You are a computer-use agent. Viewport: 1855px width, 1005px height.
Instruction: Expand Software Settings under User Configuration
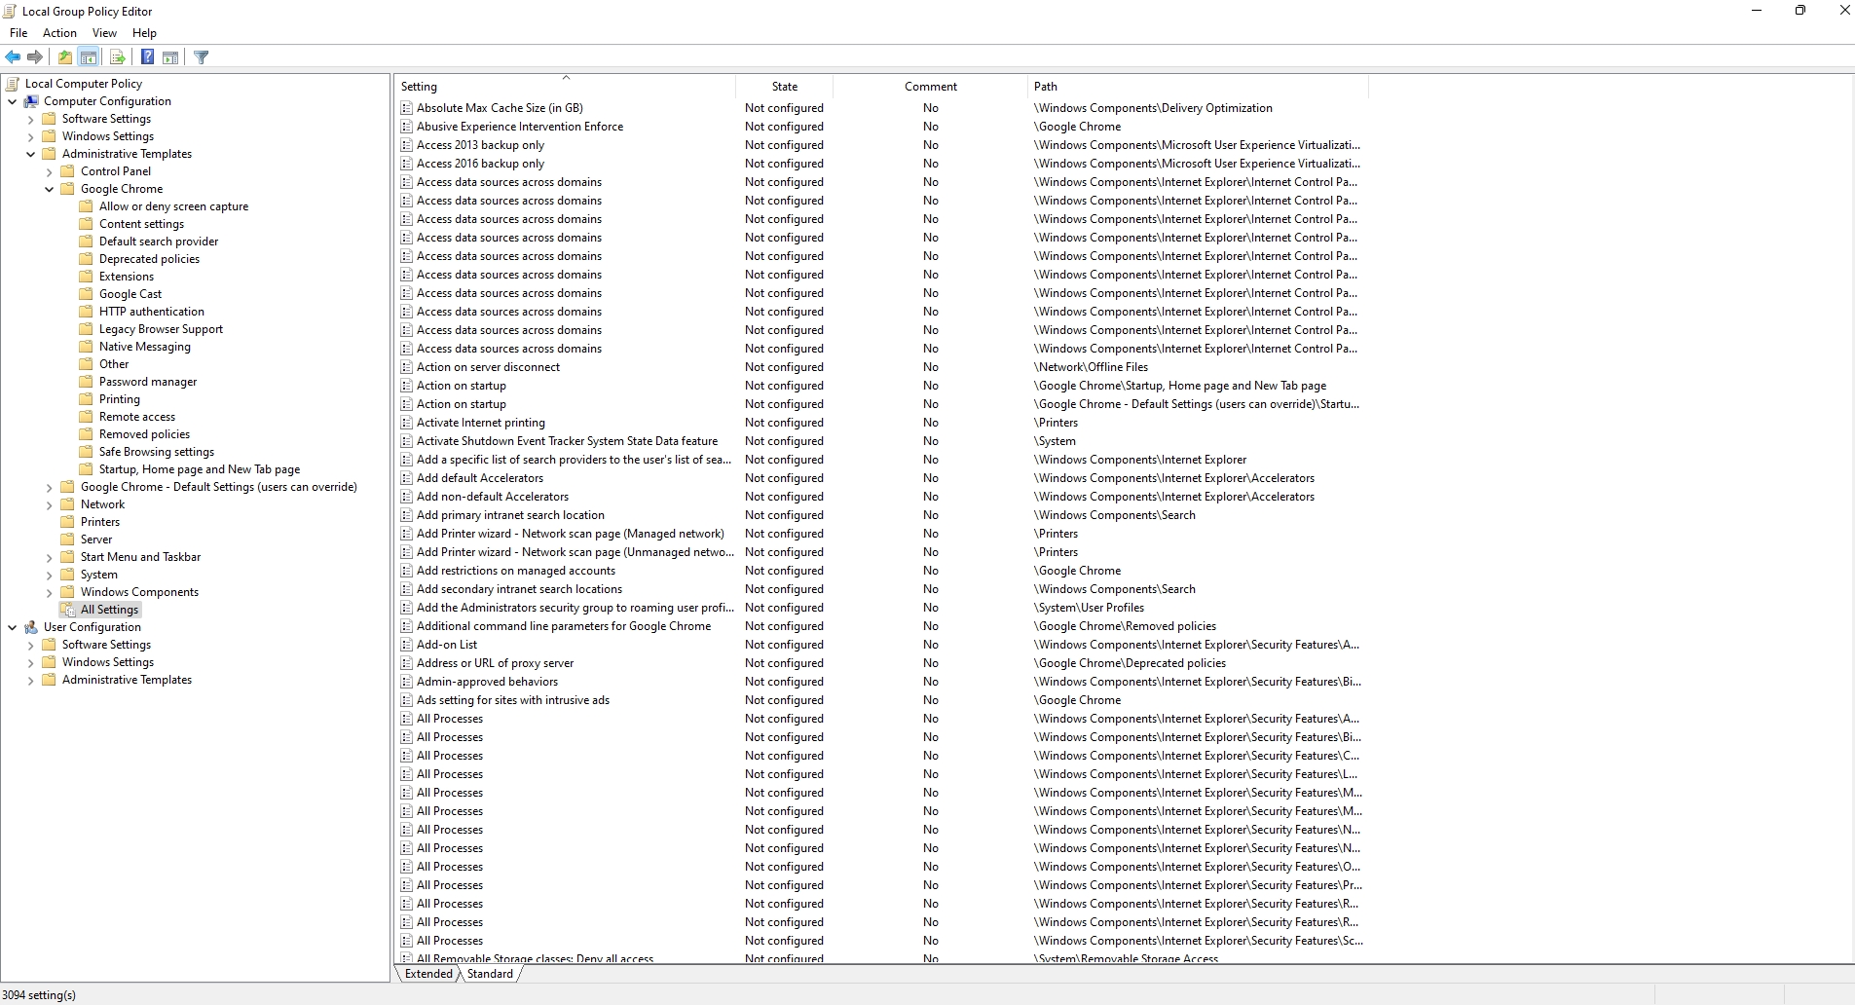[31, 645]
